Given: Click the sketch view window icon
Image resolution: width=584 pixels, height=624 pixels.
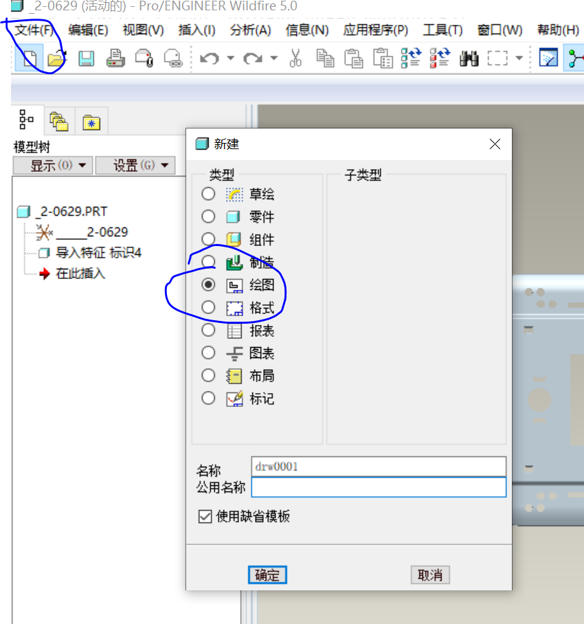Looking at the screenshot, I should [548, 58].
